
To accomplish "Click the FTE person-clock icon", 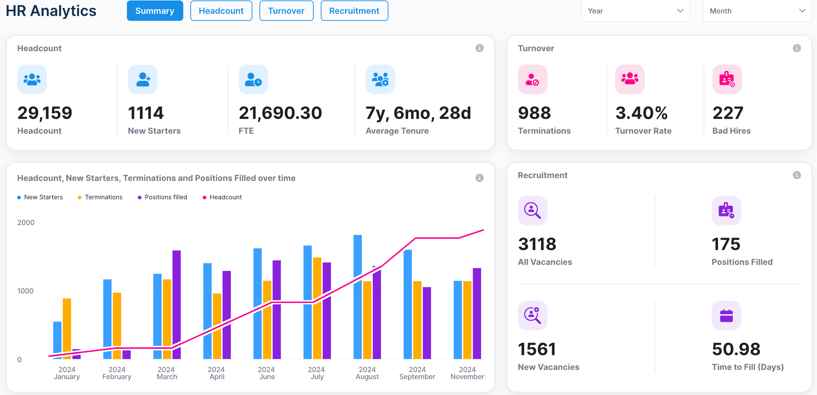I will (253, 79).
